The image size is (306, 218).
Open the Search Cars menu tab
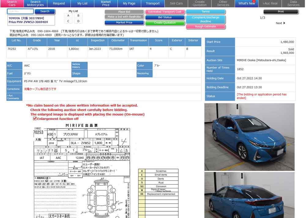[x=12, y=3]
